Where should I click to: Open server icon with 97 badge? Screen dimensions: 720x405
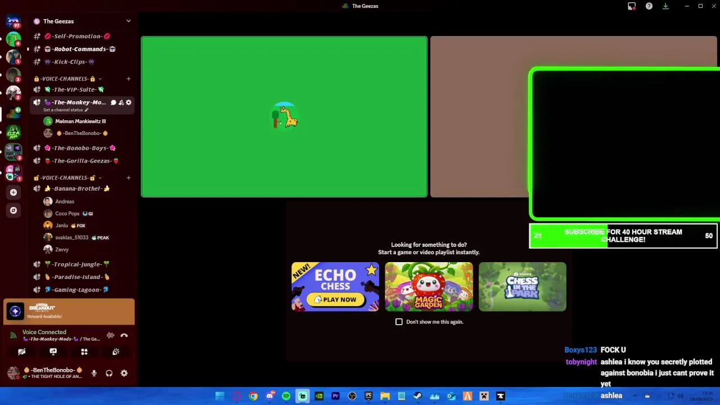pyautogui.click(x=13, y=21)
